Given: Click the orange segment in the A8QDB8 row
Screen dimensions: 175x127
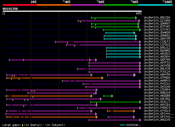Looking at the screenshot, I should (x=49, y=96).
